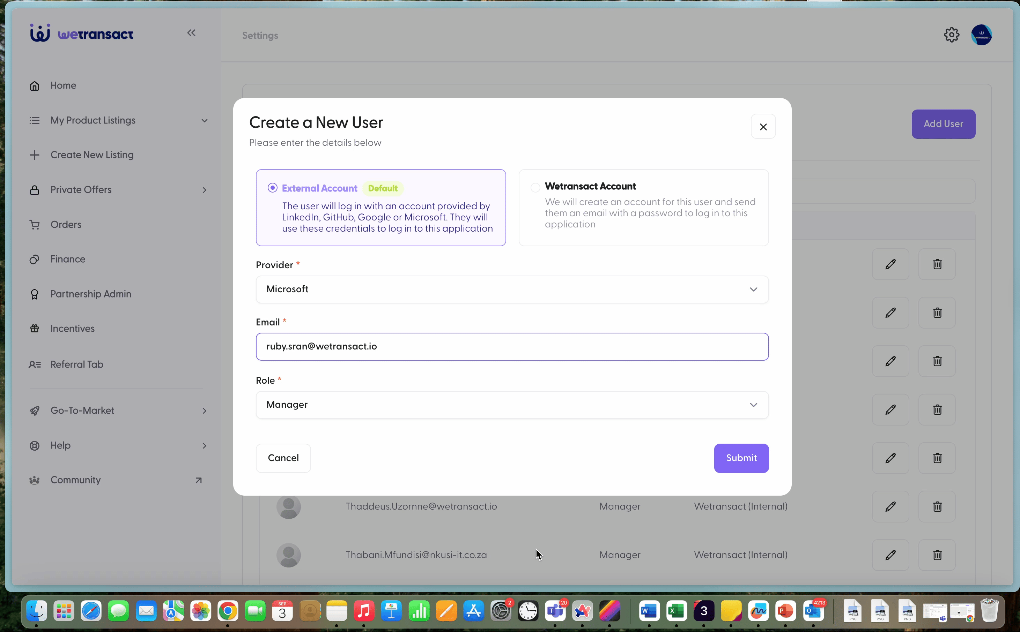The height and width of the screenshot is (632, 1020).
Task: Open Incentives from the sidebar menu
Action: coord(72,329)
